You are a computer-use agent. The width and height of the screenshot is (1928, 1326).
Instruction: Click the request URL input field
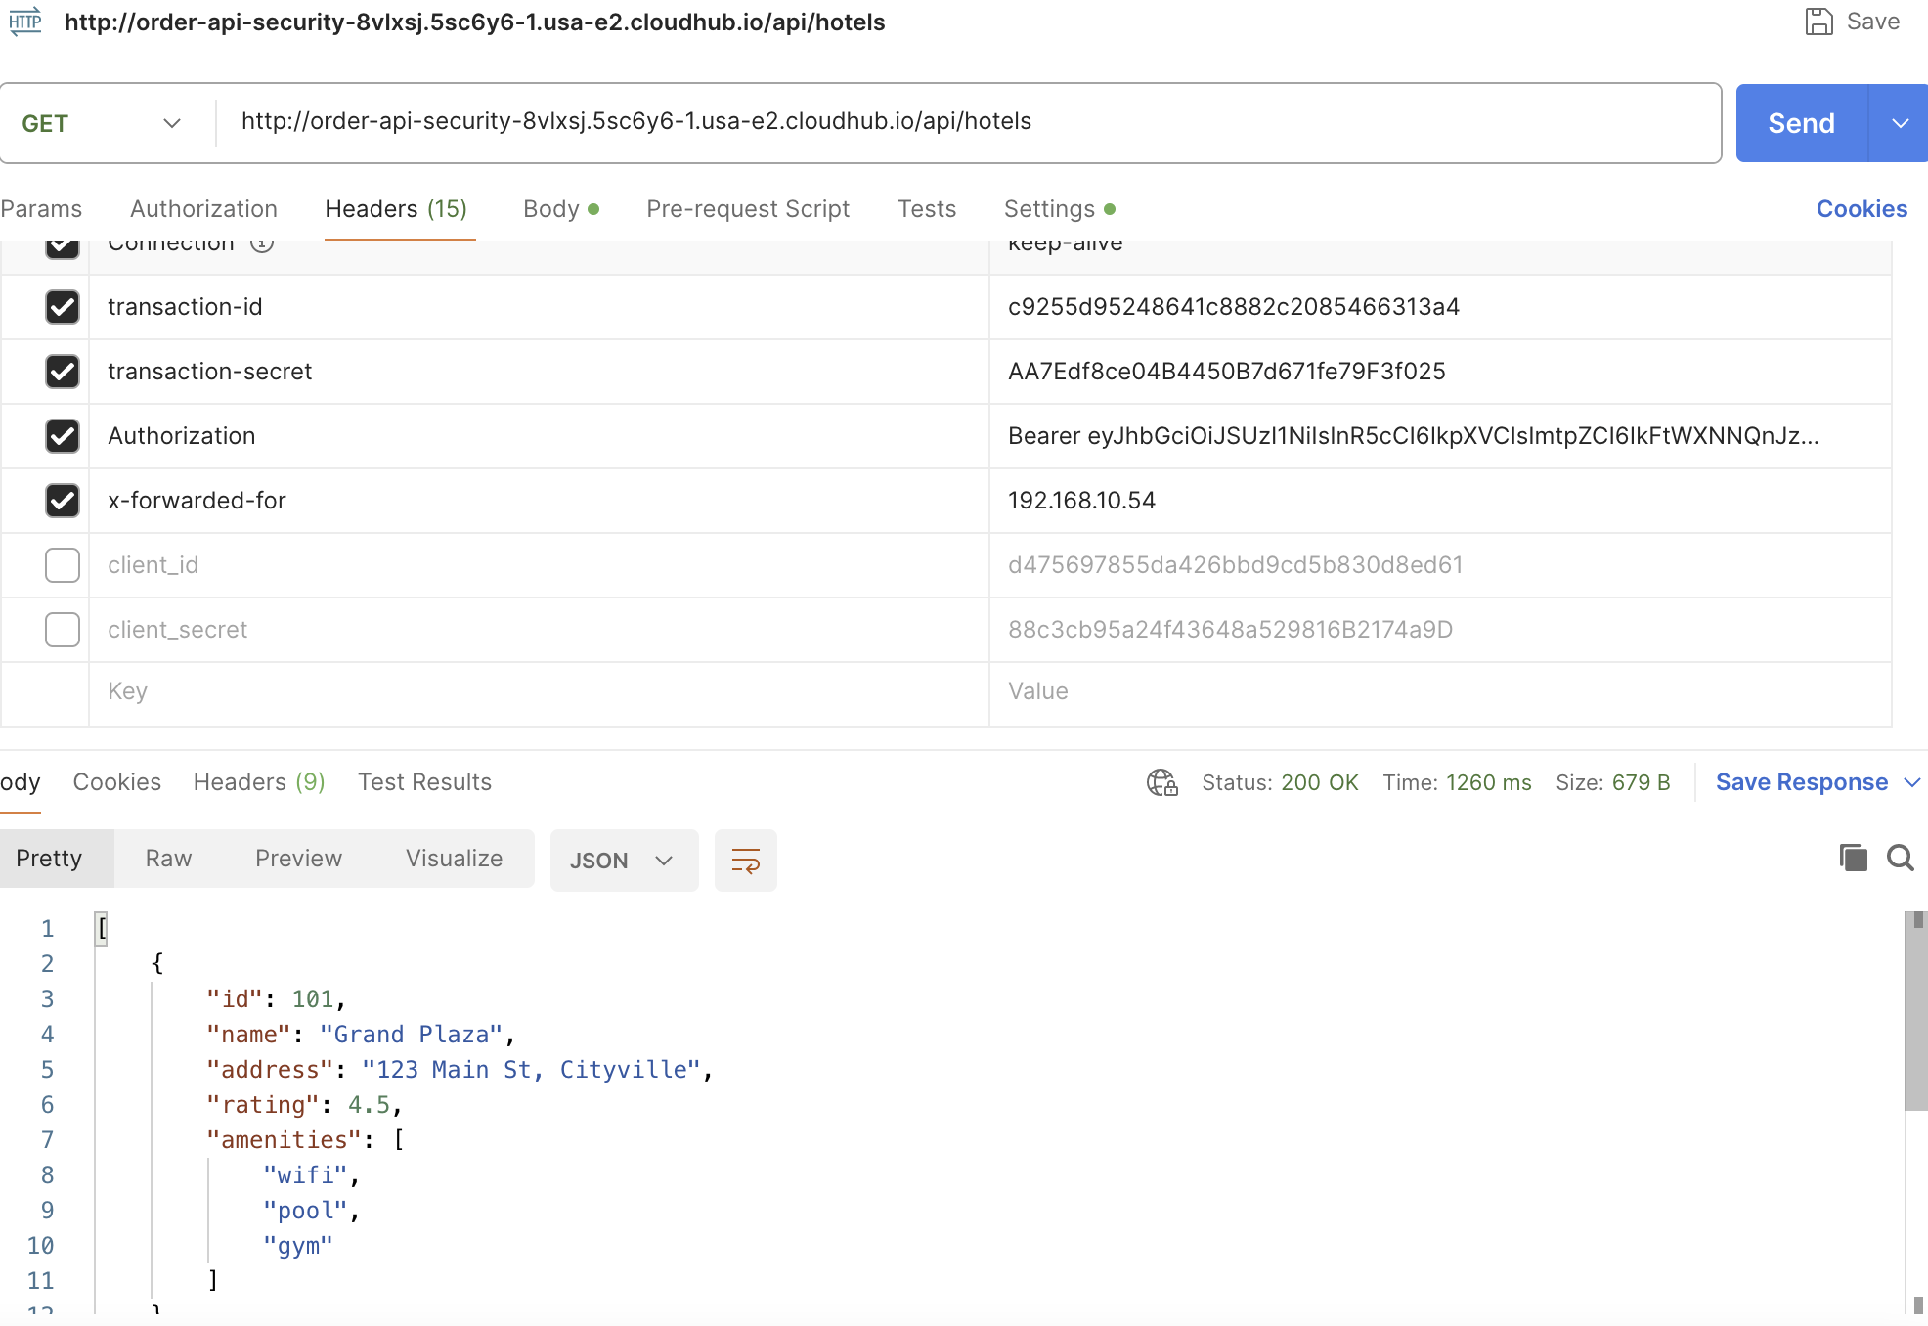[968, 122]
